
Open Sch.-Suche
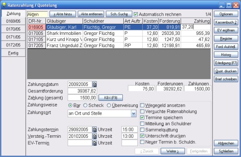pyautogui.click(x=119, y=14)
